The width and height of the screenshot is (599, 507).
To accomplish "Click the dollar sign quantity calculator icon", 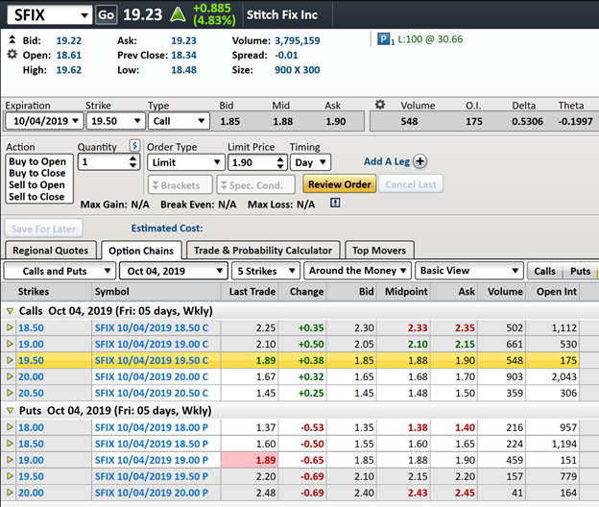I will (x=134, y=146).
